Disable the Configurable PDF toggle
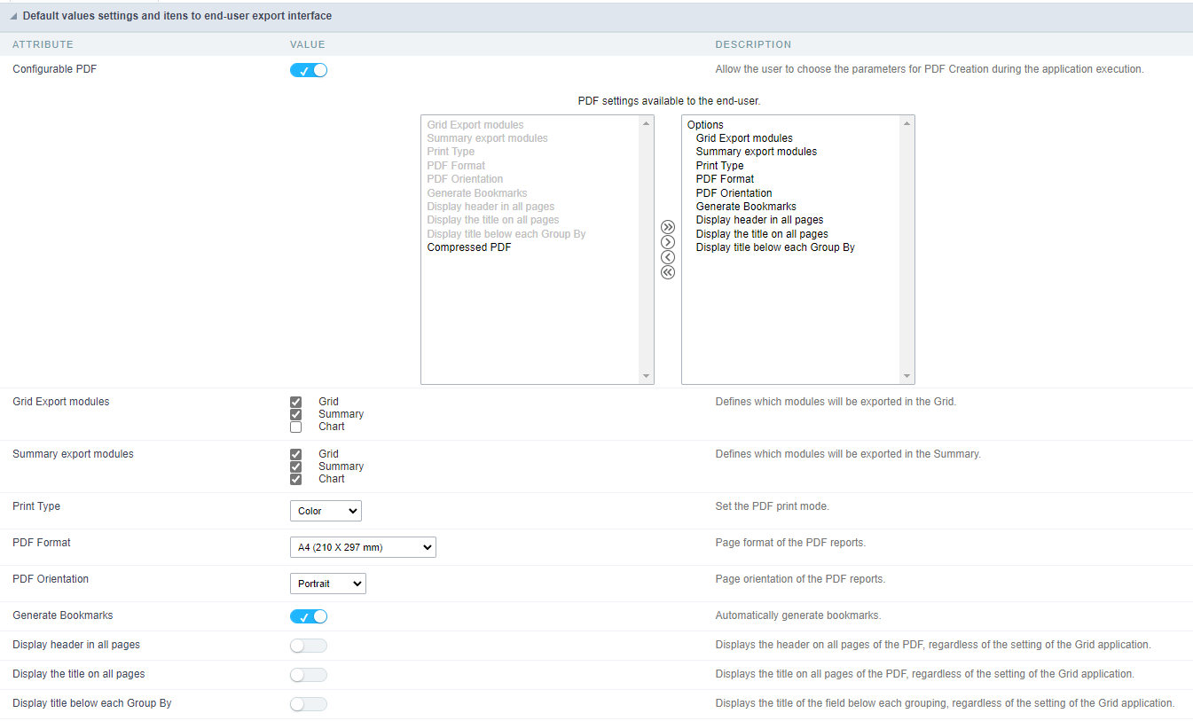Viewport: 1193px width, 721px height. click(309, 71)
